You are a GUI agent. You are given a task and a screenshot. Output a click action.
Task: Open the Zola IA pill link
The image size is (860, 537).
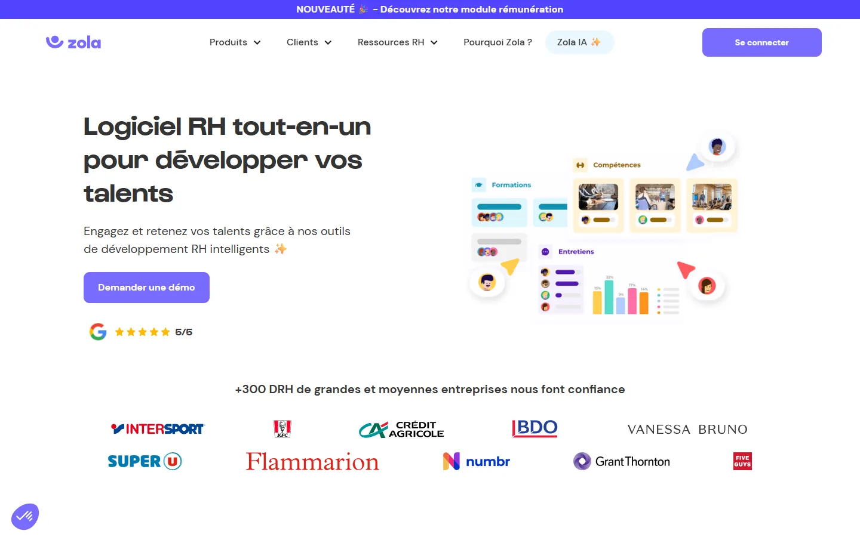pos(579,42)
